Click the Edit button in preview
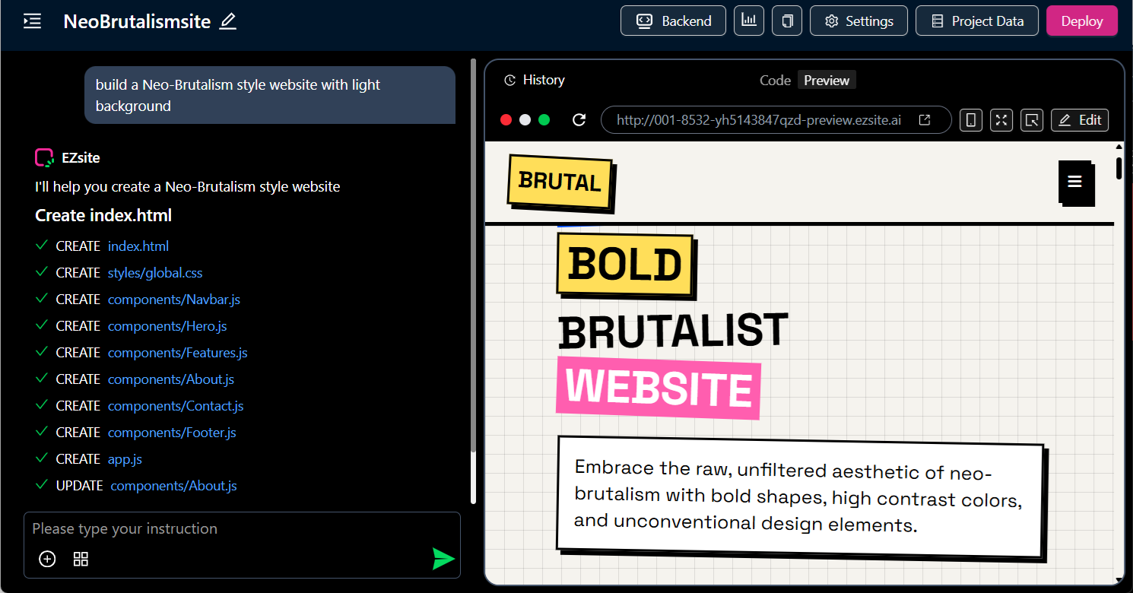 point(1080,120)
